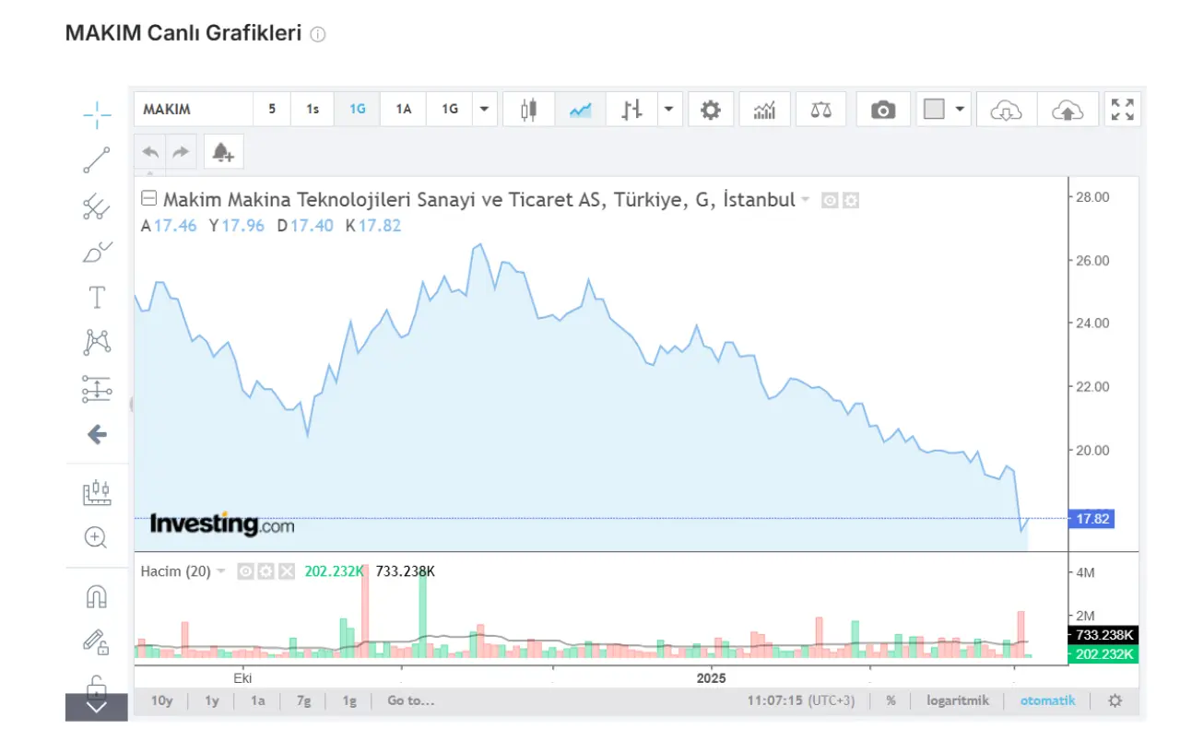Select the long position prediction tool
1180x729 pixels.
[97, 389]
